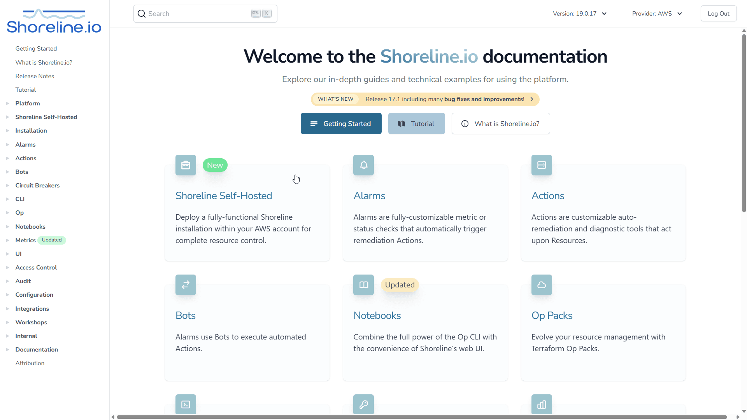Click the Op Packs cloud icon
Screen dimensions: 747x420
(542, 285)
